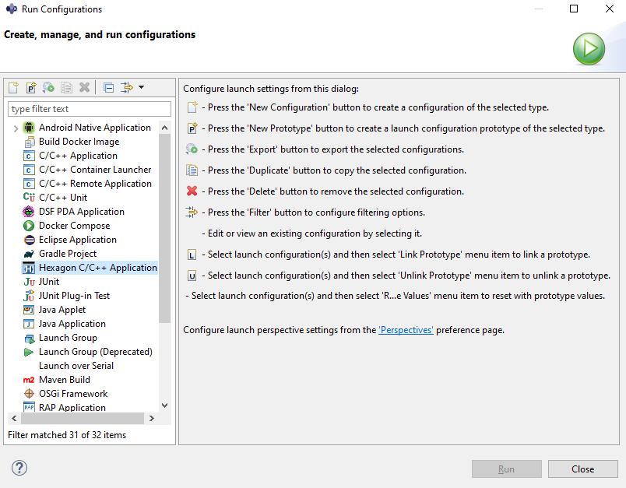This screenshot has height=488, width=626.
Task: Click the Duplicate configuration toolbar icon
Action: pos(66,87)
